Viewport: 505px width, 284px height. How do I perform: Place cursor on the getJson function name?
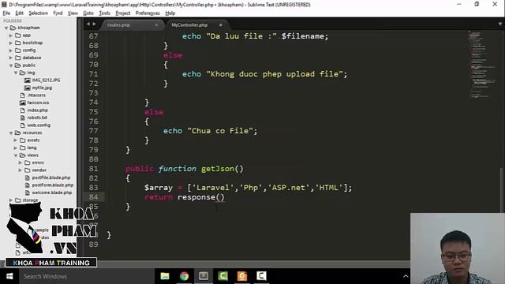[x=218, y=169]
